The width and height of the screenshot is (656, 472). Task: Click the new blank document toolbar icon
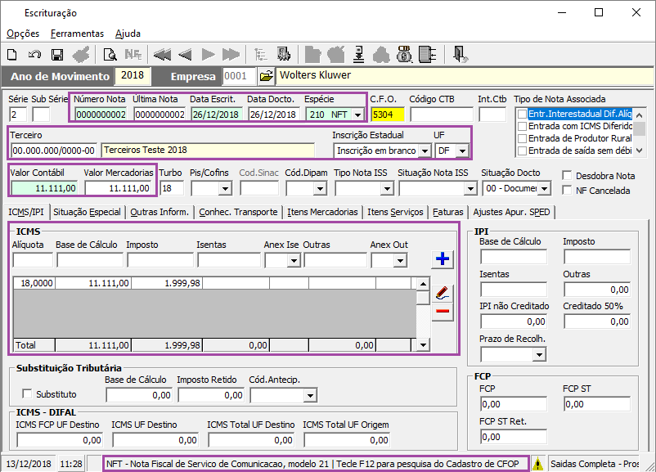click(12, 54)
